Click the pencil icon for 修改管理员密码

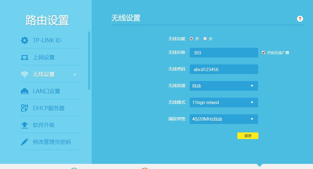[24, 142]
